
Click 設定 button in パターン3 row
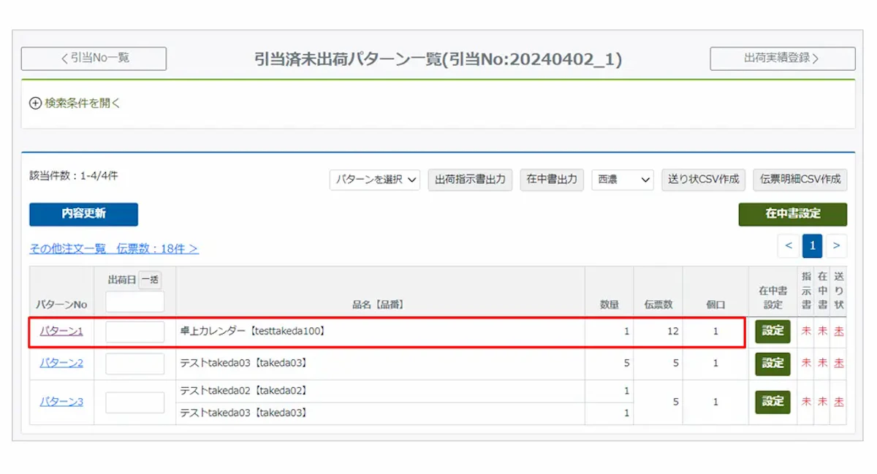[772, 402]
